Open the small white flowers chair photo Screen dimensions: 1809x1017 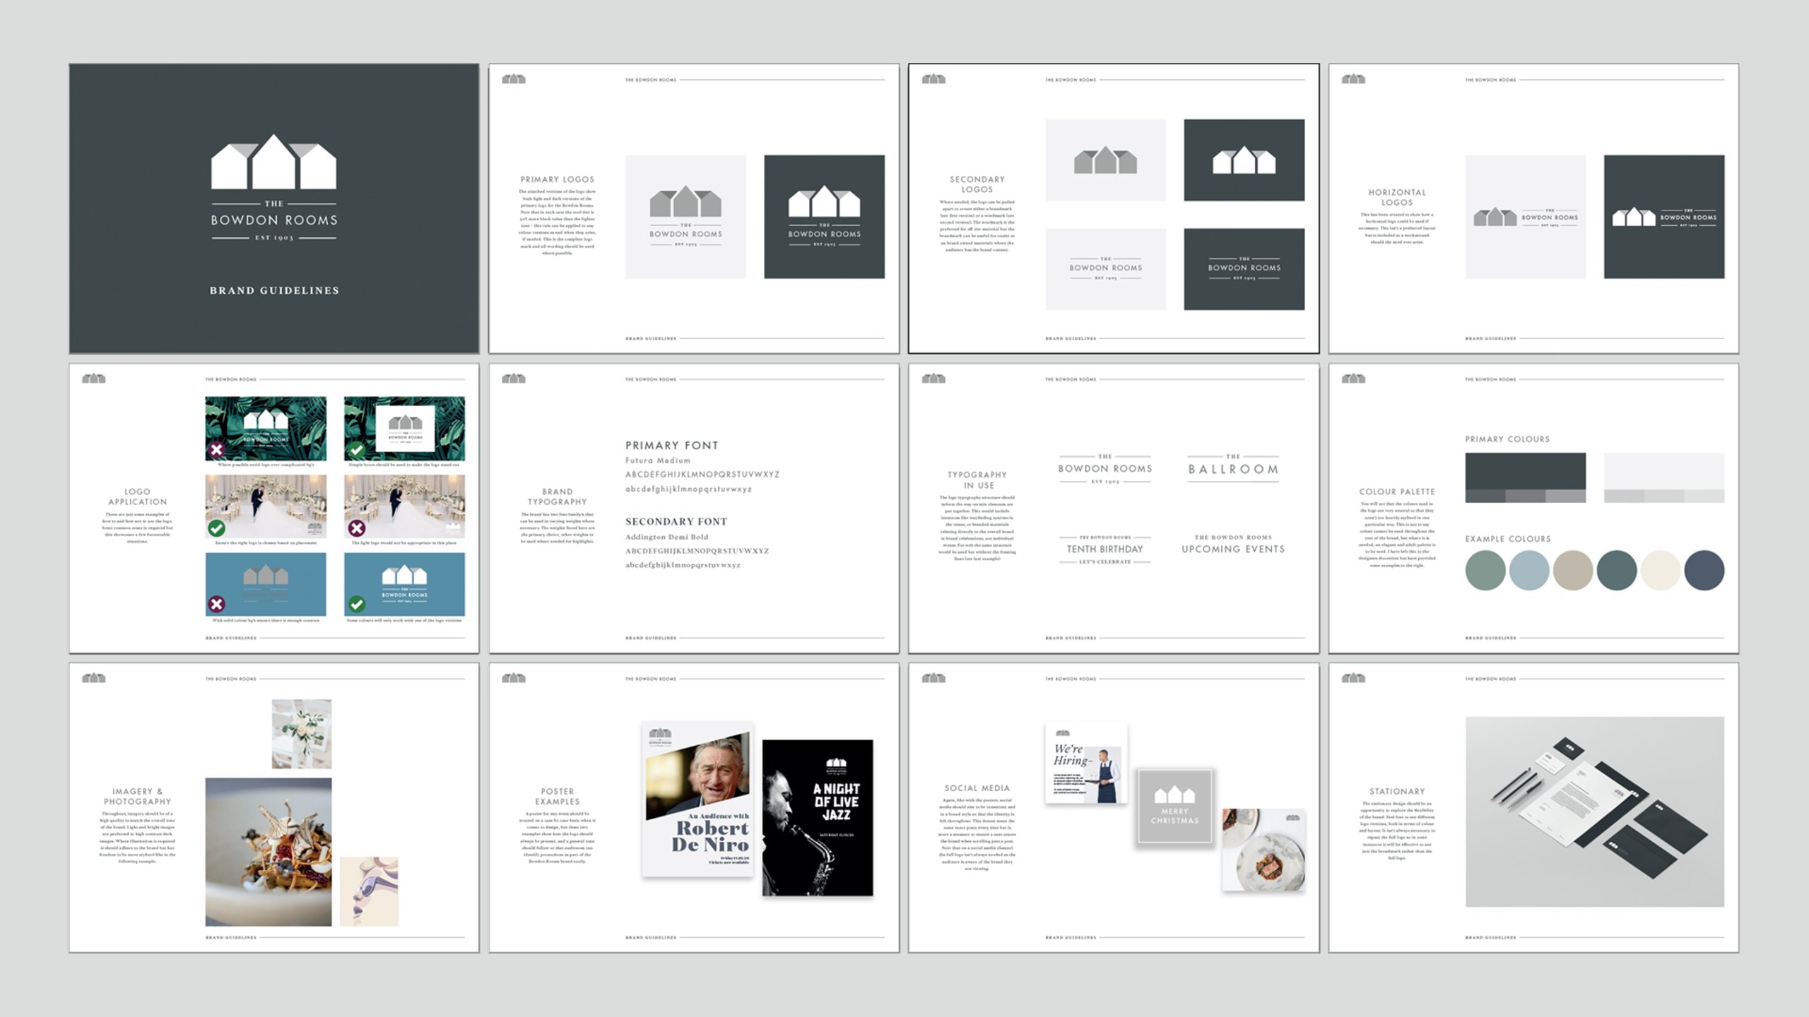302,734
